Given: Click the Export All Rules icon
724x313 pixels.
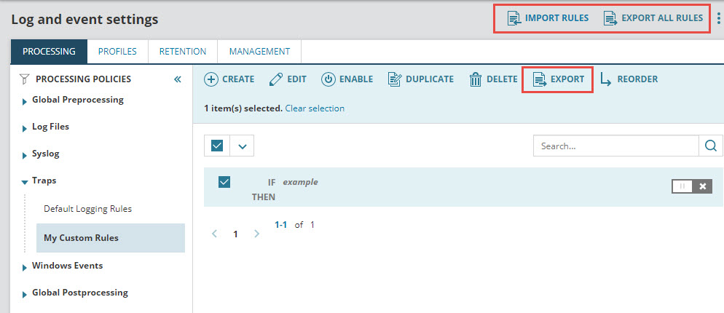Looking at the screenshot, I should click(x=610, y=18).
